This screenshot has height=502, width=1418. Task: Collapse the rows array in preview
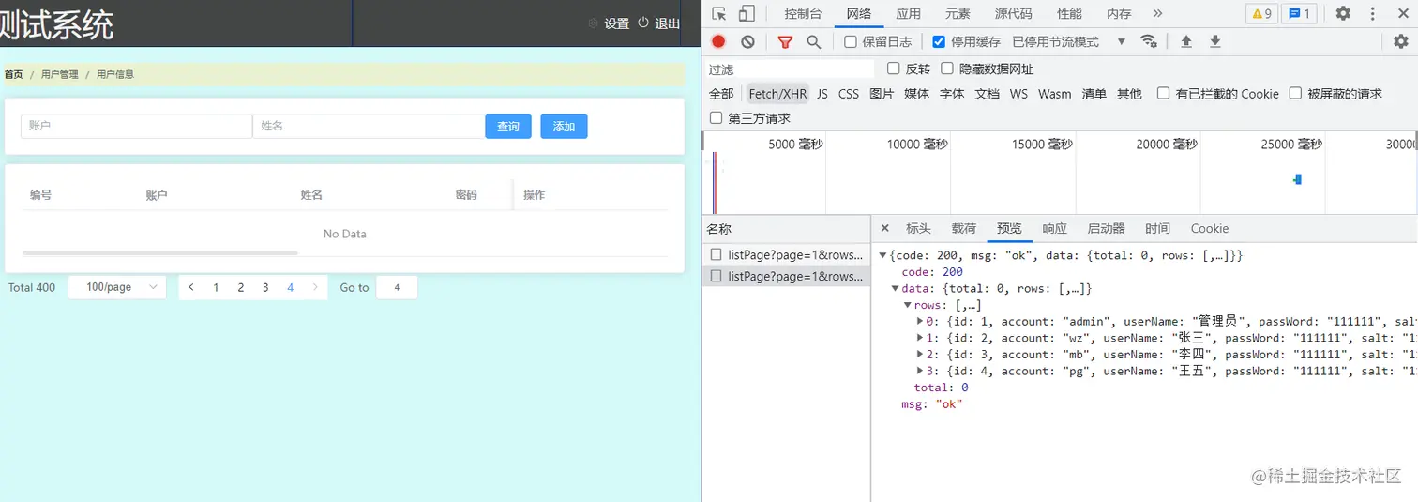[908, 306]
